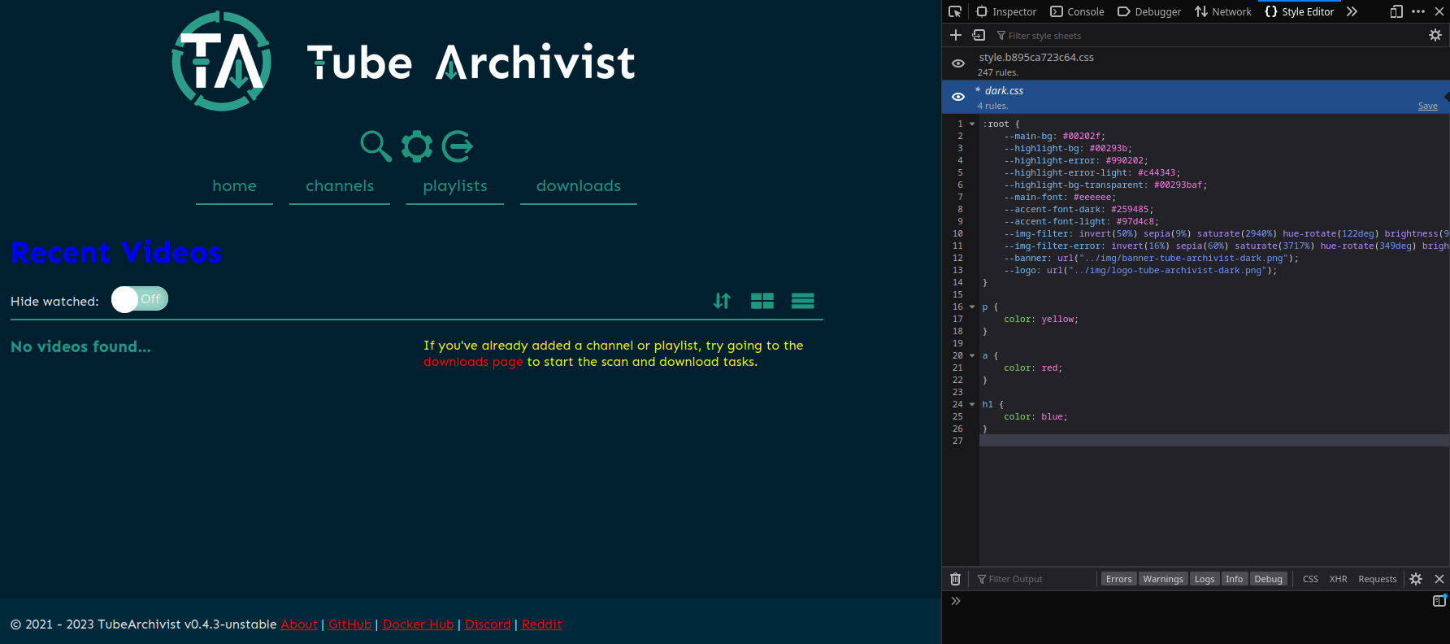Open style editor options gear
The width and height of the screenshot is (1450, 644).
coord(1435,35)
